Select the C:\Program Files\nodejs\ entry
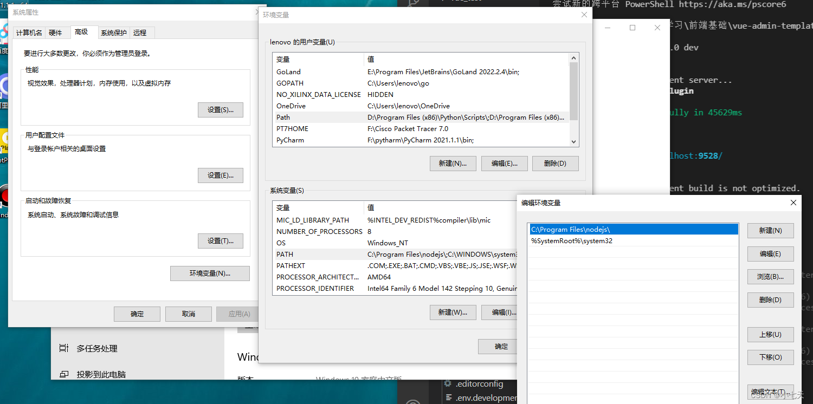Image resolution: width=813 pixels, height=404 pixels. tap(634, 230)
